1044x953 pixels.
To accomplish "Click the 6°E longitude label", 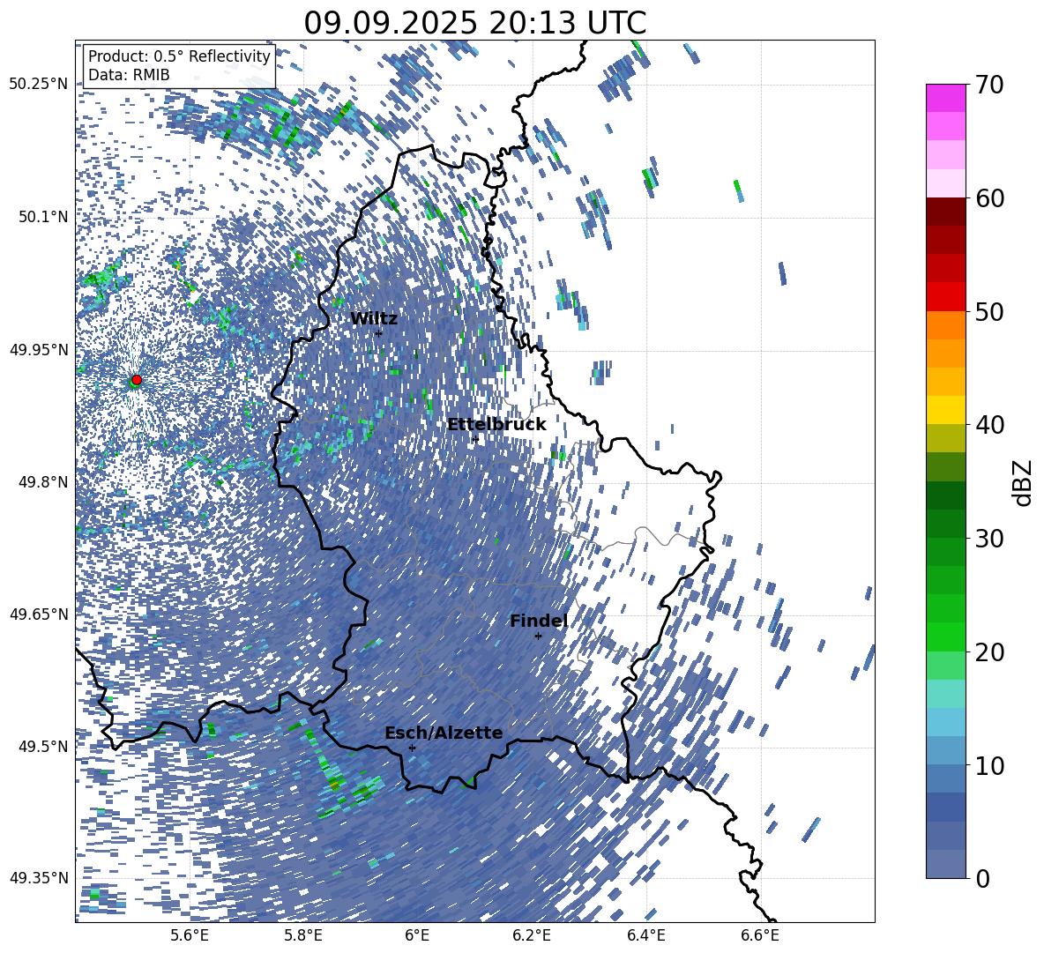I will (x=417, y=935).
